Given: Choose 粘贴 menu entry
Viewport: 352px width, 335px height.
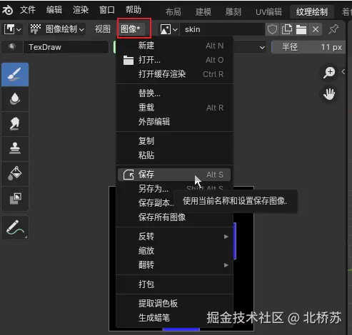Looking at the screenshot, I should click(174, 155).
